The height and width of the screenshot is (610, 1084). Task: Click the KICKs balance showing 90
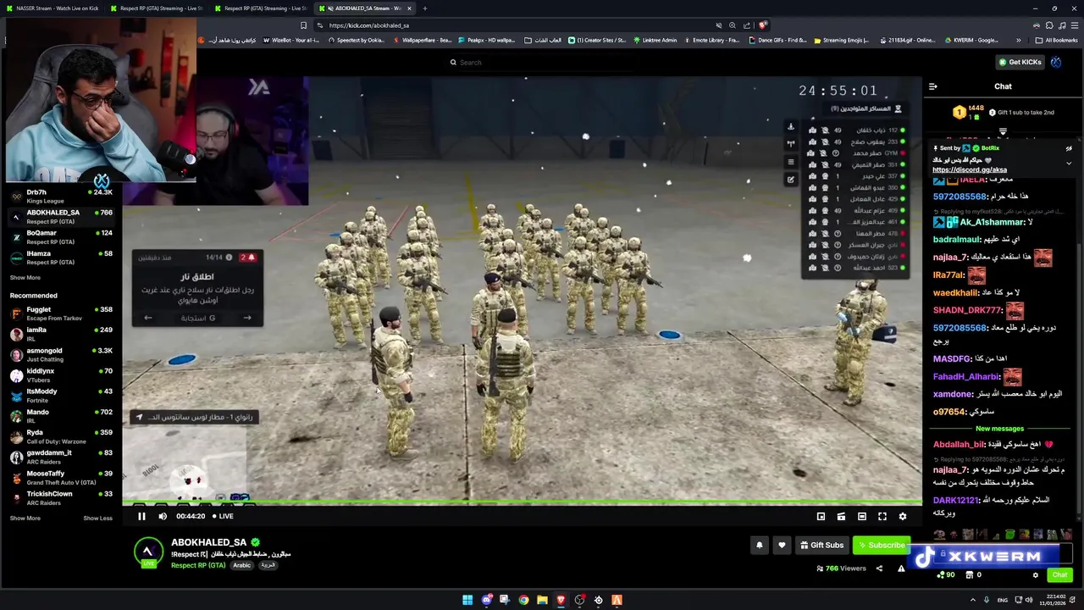[945, 575]
